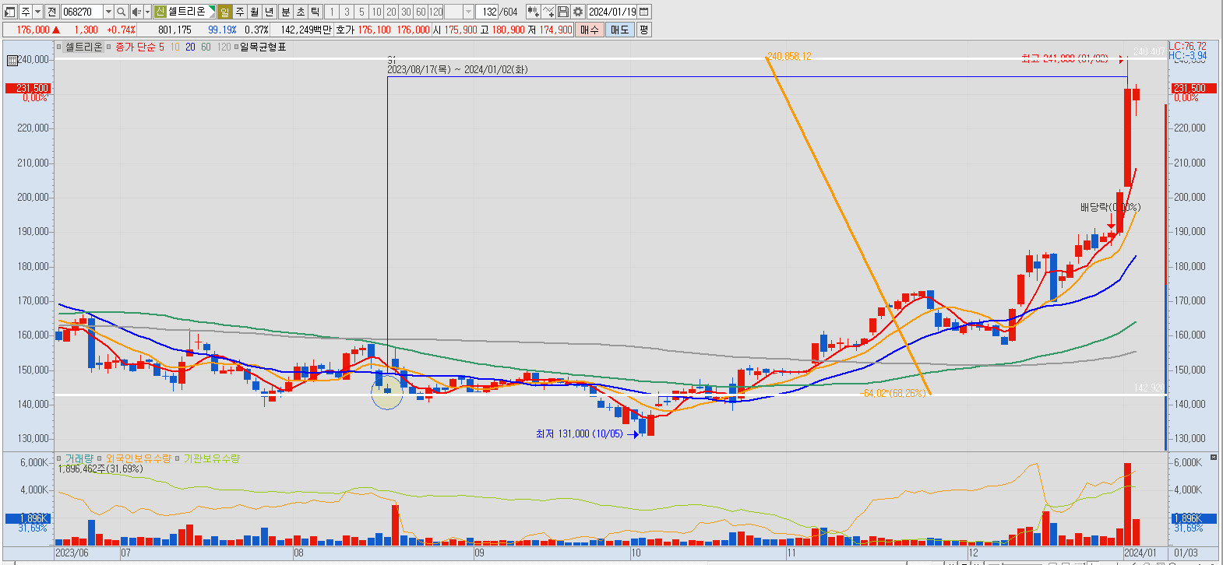Select yearly 년 chart period
The width and height of the screenshot is (1223, 565).
[x=270, y=12]
